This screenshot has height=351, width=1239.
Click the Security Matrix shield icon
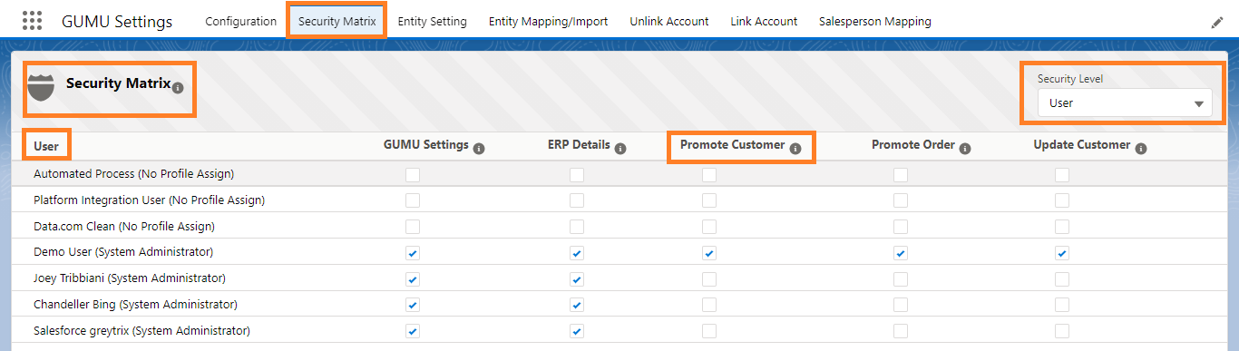[x=41, y=88]
